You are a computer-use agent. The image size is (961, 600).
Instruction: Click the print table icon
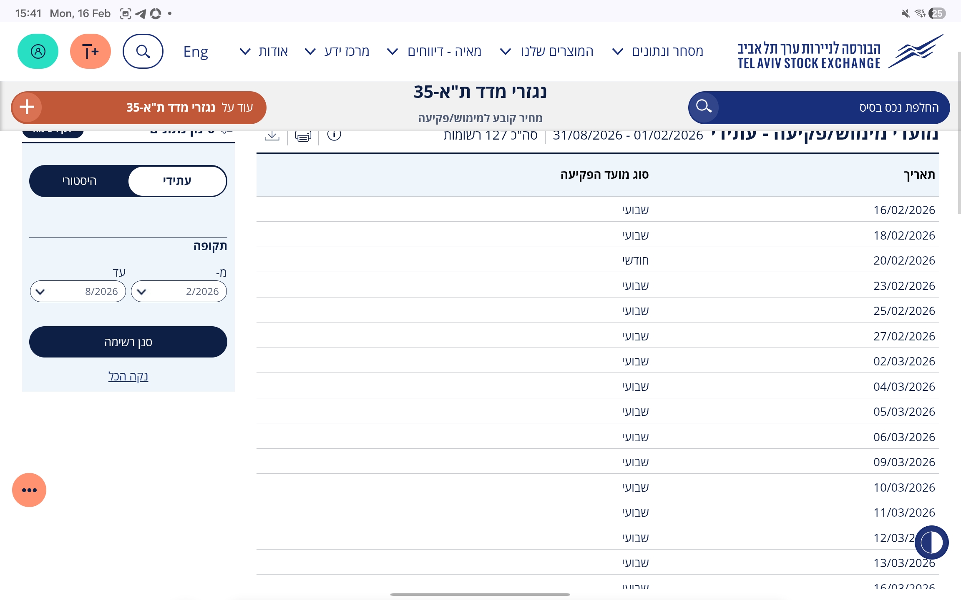point(303,135)
